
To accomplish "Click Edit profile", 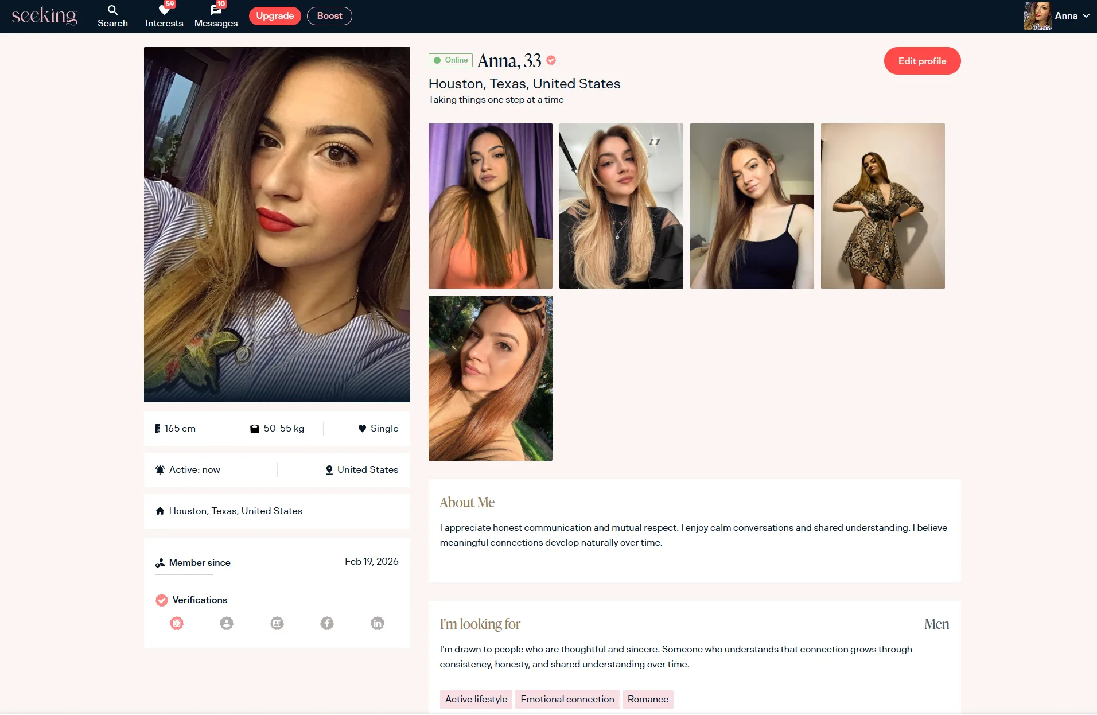I will pos(922,61).
